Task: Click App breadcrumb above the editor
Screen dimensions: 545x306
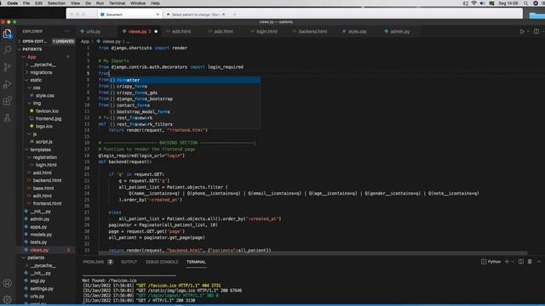Action: tap(85, 42)
